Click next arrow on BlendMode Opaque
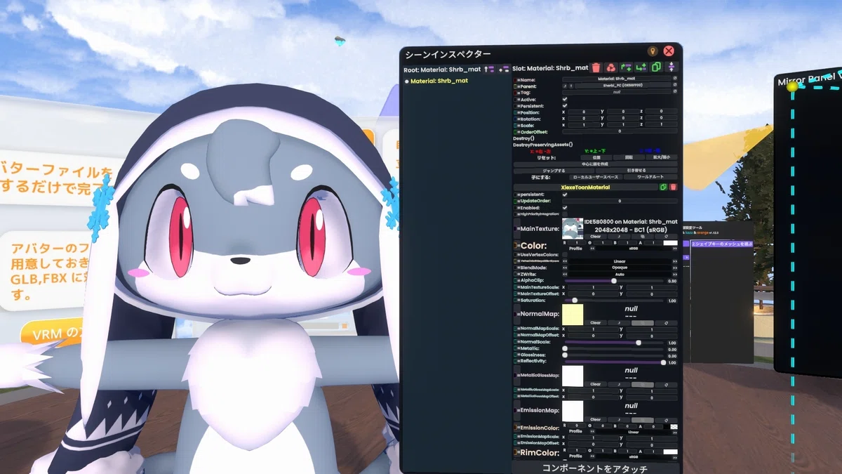 pyautogui.click(x=675, y=268)
